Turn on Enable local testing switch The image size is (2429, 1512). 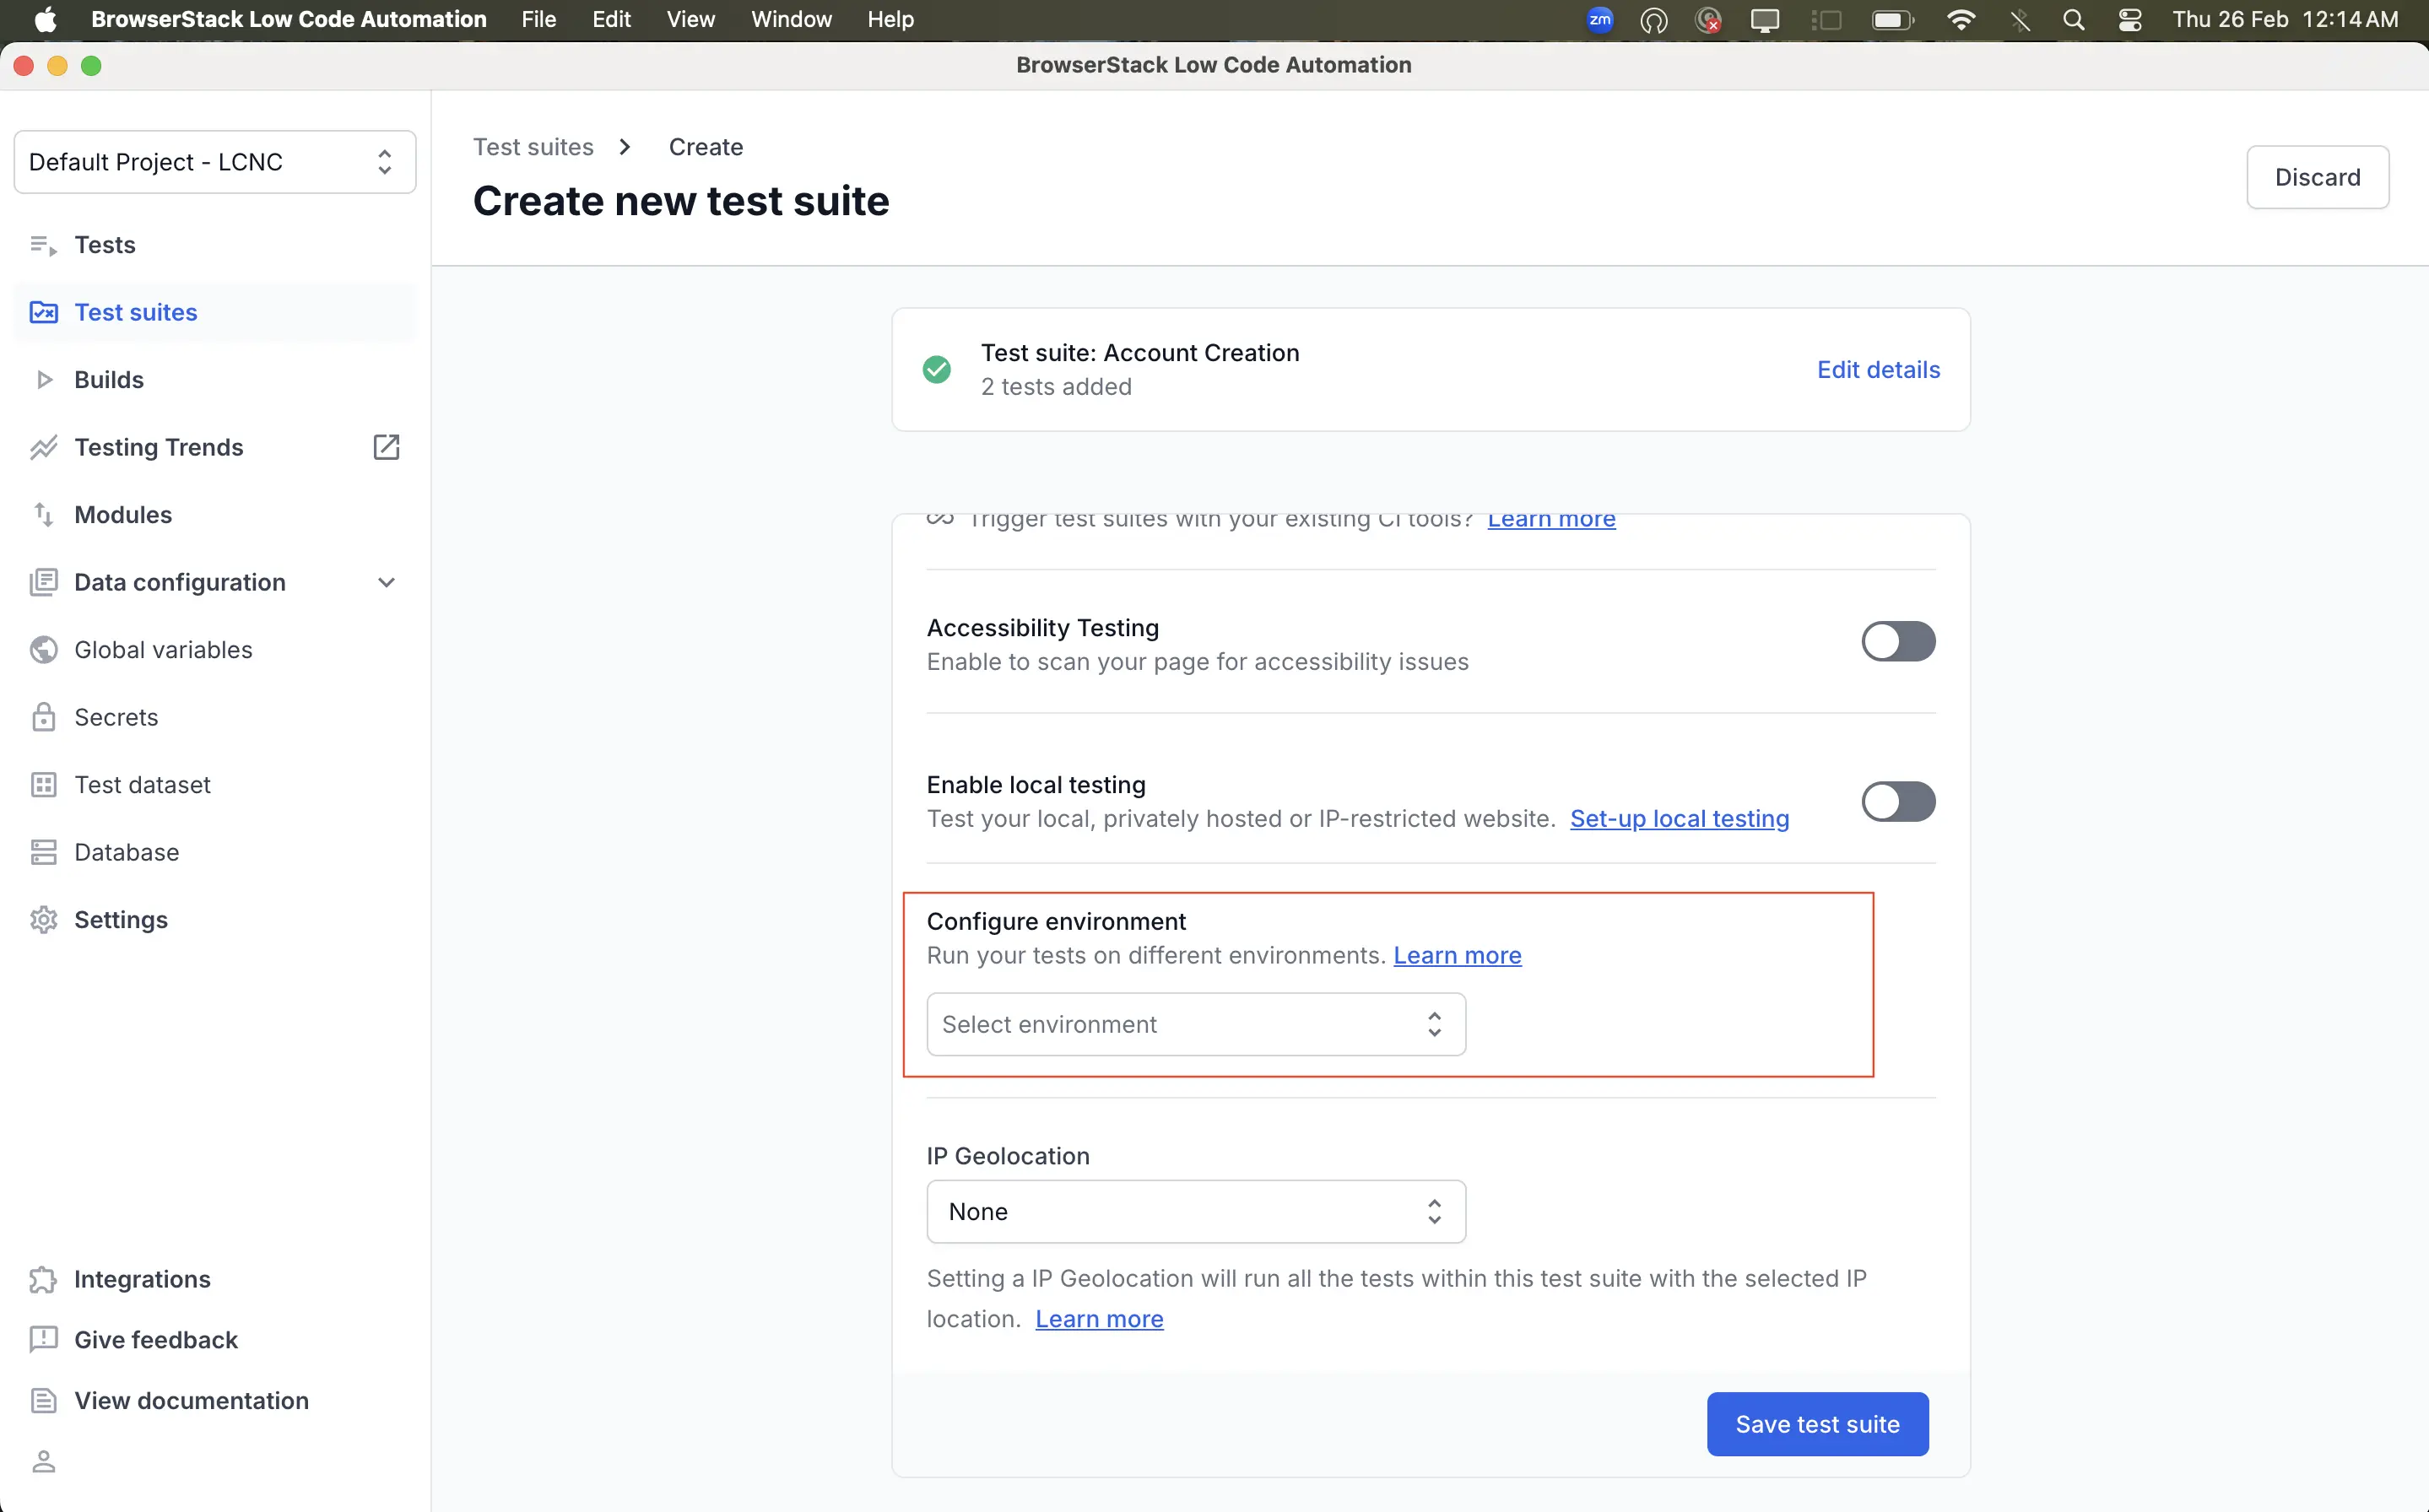[x=1897, y=802]
